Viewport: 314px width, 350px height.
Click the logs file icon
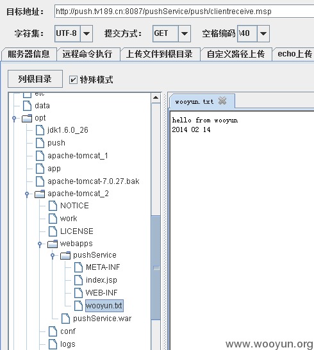[53, 344]
